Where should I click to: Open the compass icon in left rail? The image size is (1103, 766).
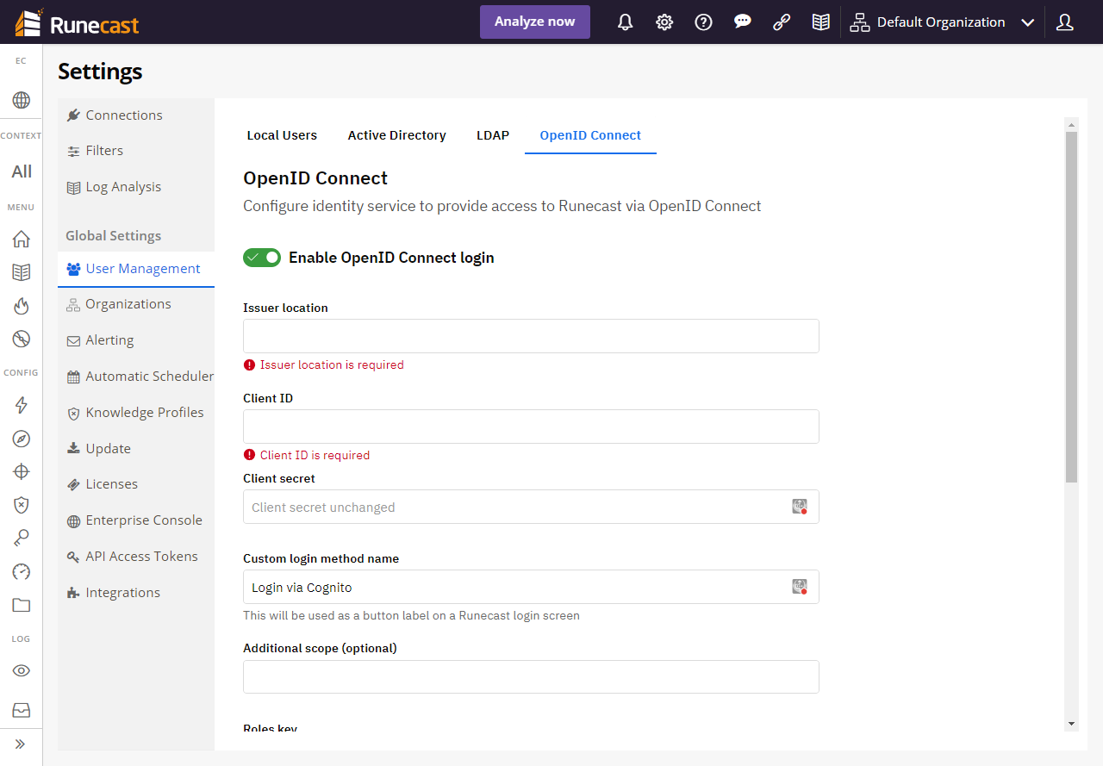point(22,439)
